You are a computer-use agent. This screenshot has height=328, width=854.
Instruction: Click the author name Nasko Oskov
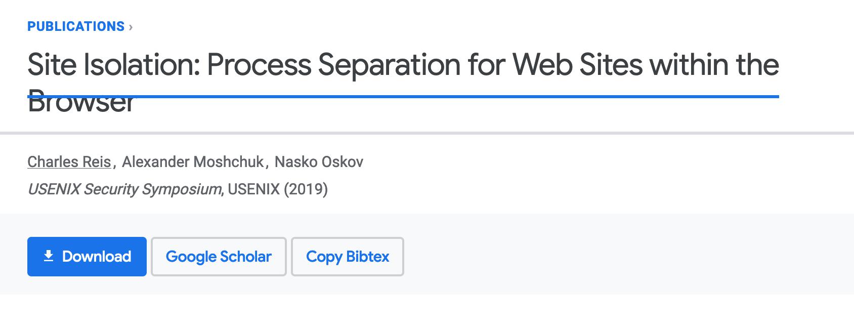pos(319,162)
